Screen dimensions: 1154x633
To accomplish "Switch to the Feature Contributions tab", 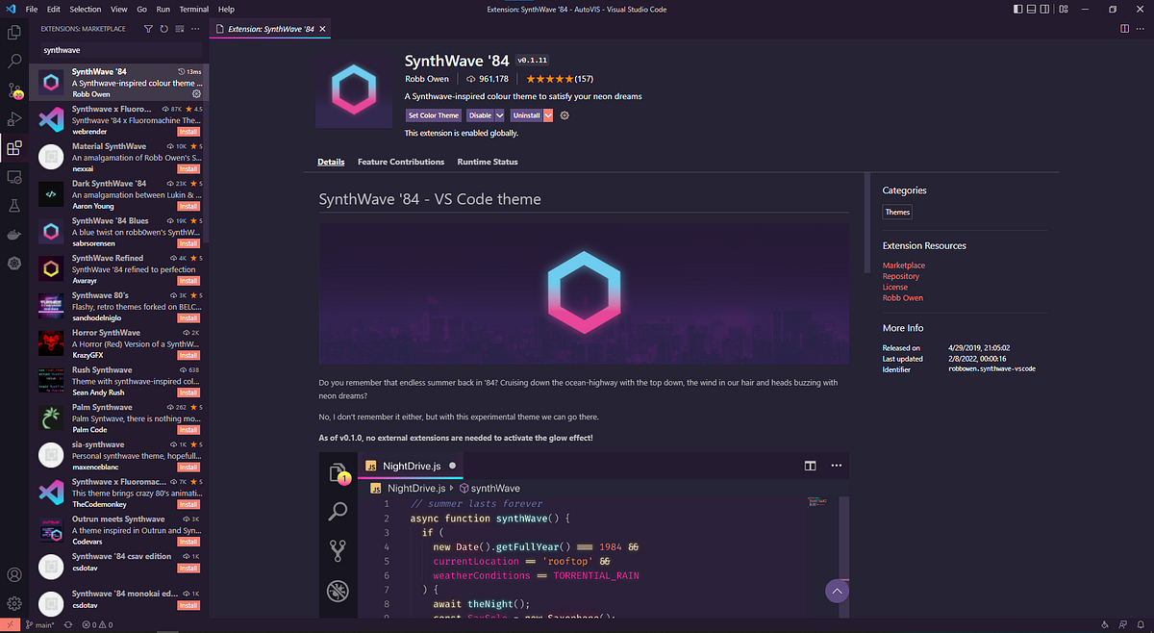I will (401, 162).
